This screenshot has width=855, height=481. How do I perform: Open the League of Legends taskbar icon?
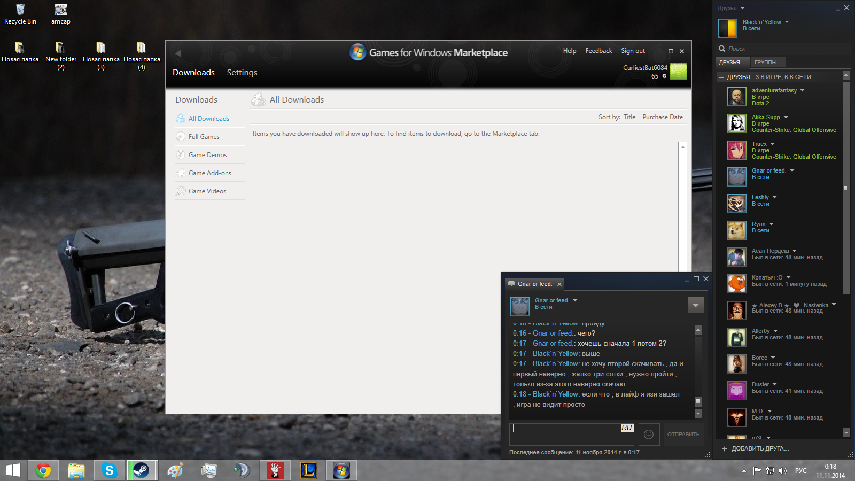308,470
